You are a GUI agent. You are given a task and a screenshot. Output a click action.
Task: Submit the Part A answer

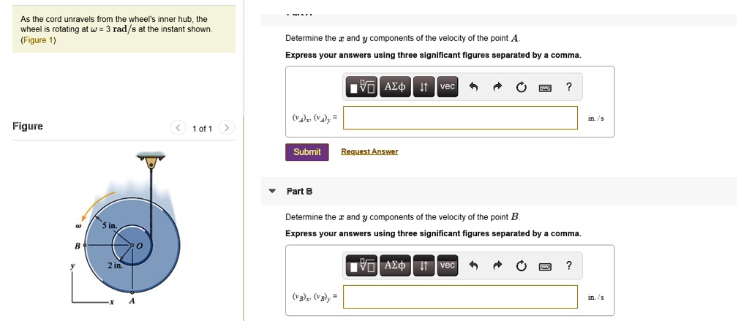click(306, 152)
